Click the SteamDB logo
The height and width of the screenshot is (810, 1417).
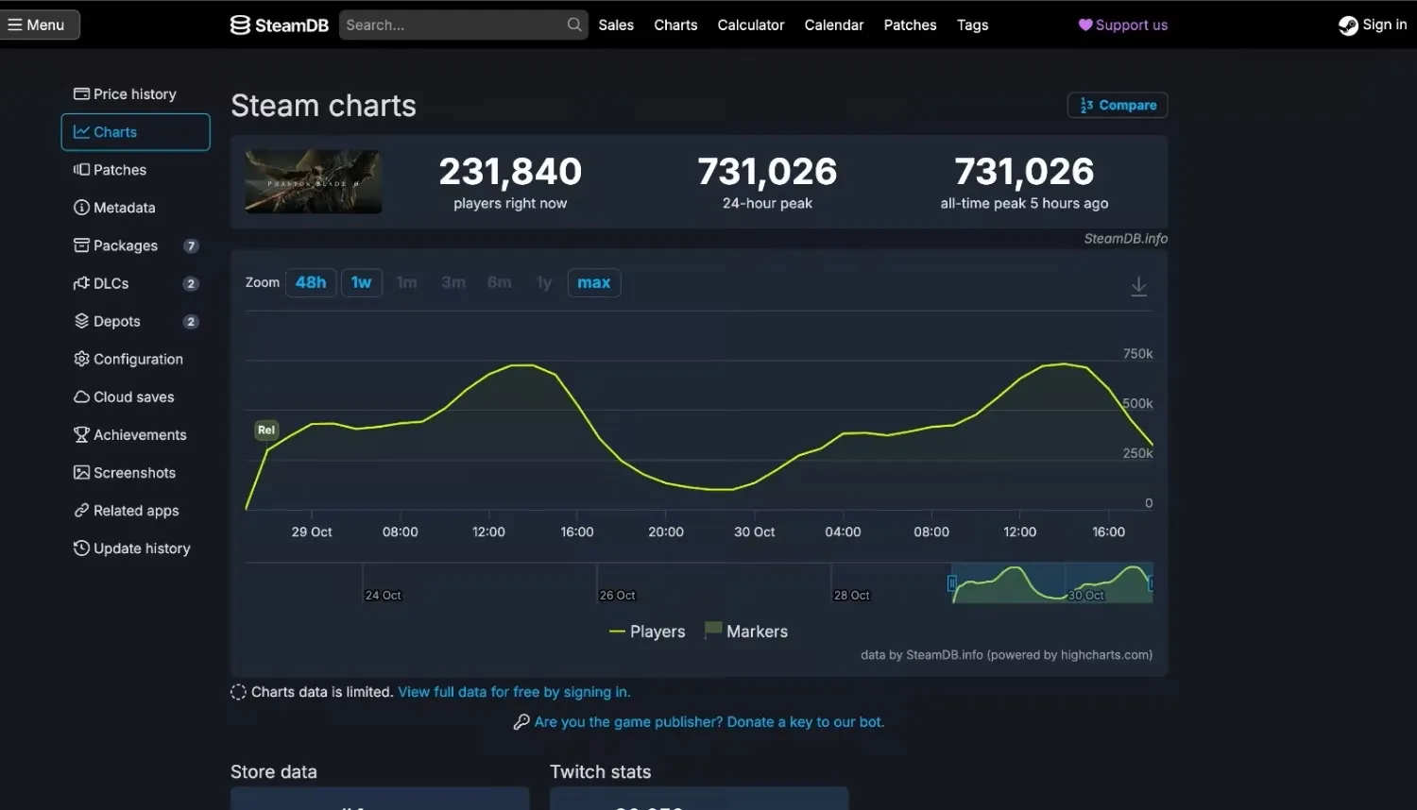click(280, 25)
